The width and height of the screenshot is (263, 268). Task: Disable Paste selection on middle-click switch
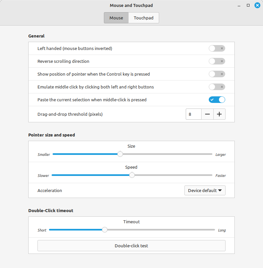tap(217, 100)
